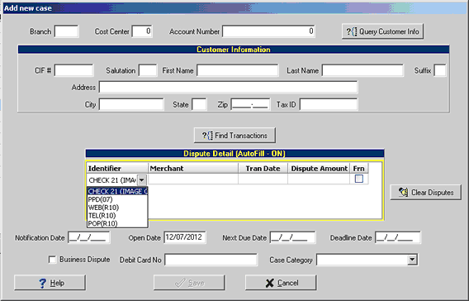Open Help with the question mark button
The height and width of the screenshot is (301, 469).
(50, 283)
